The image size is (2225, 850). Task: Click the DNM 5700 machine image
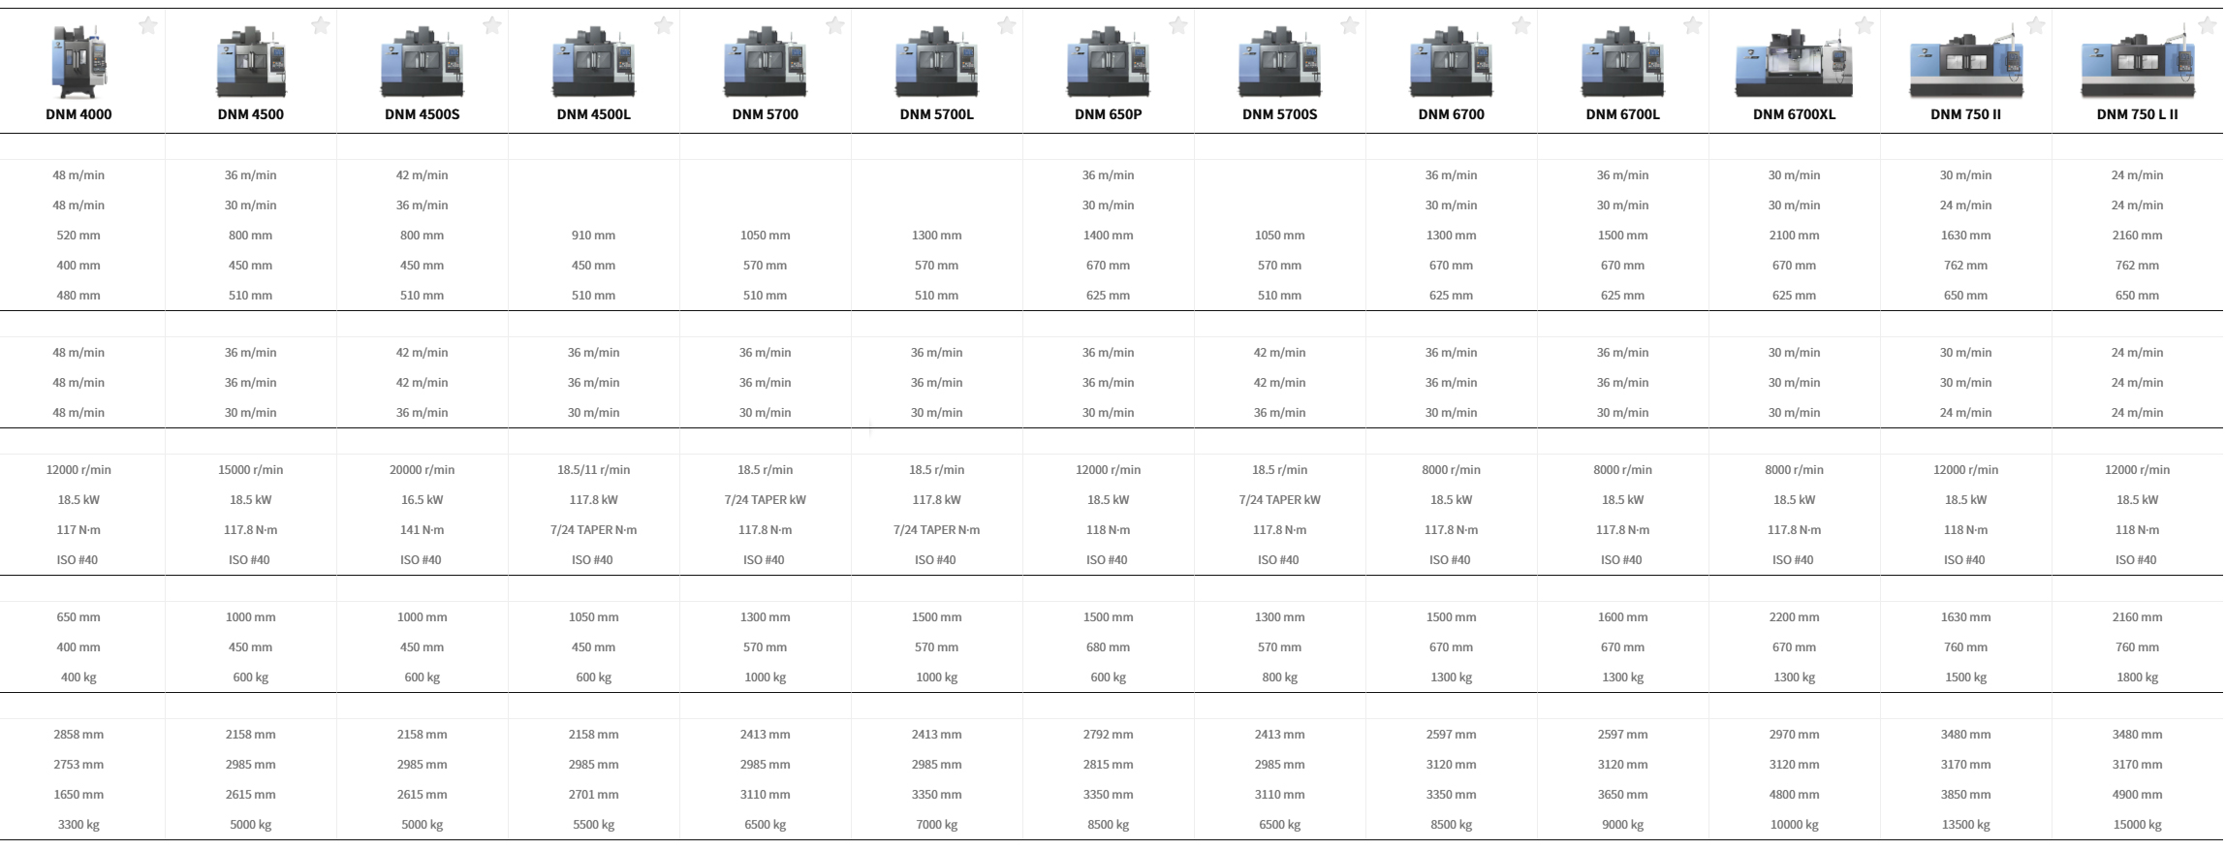pyautogui.click(x=766, y=62)
